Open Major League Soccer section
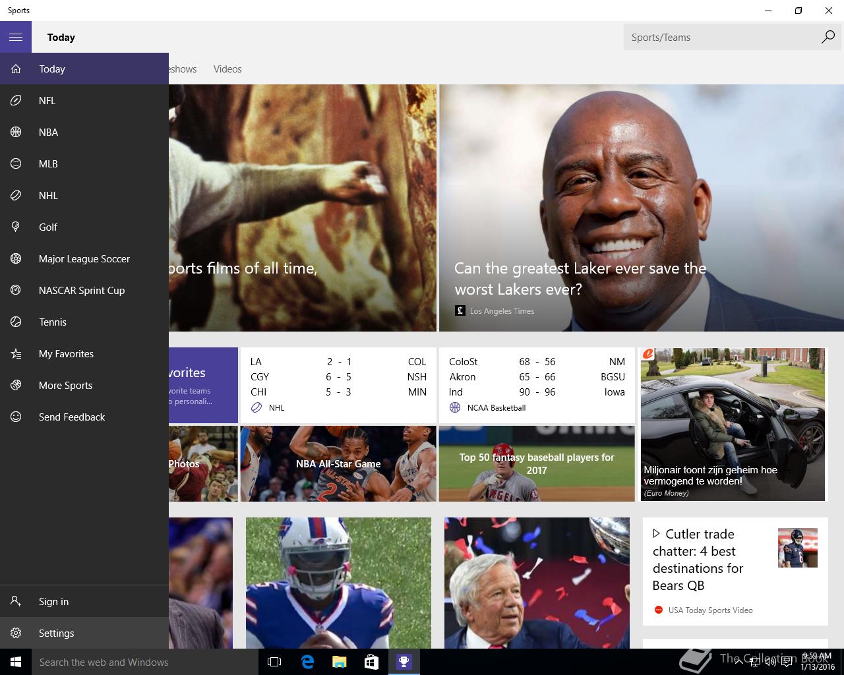Image resolution: width=844 pixels, height=675 pixels. 84,258
